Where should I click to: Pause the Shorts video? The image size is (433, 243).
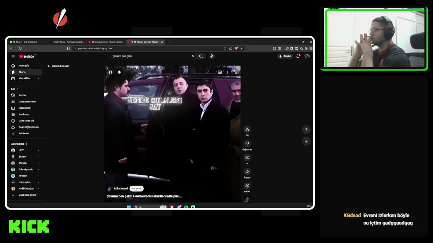point(110,72)
